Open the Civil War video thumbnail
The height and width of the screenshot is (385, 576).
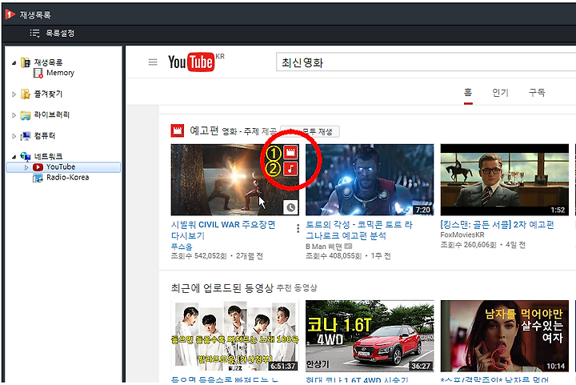234,179
